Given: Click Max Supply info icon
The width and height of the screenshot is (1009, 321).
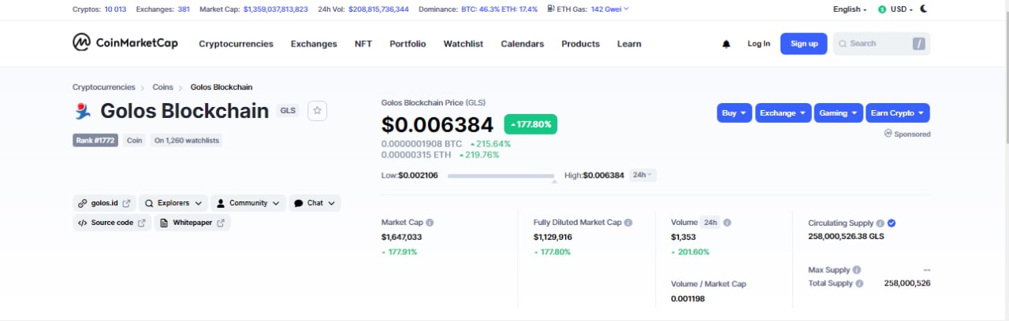Looking at the screenshot, I should 856,270.
